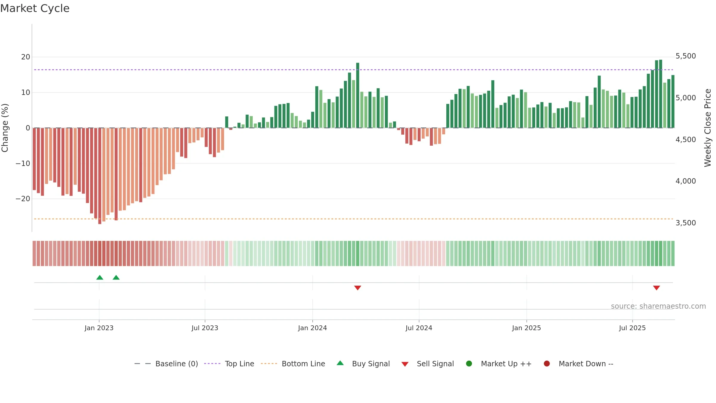716x403 pixels.
Task: Click the gray dashed Baseline legend sample
Action: [x=143, y=364]
